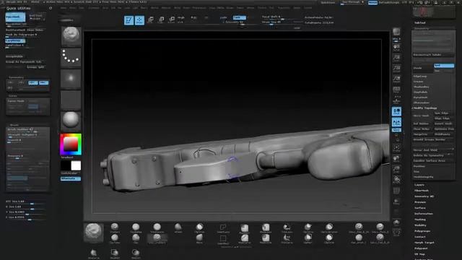Image resolution: width=462 pixels, height=260 pixels.
Task: Toggle the highlighted XYZ rotation button
Action: pos(396,130)
